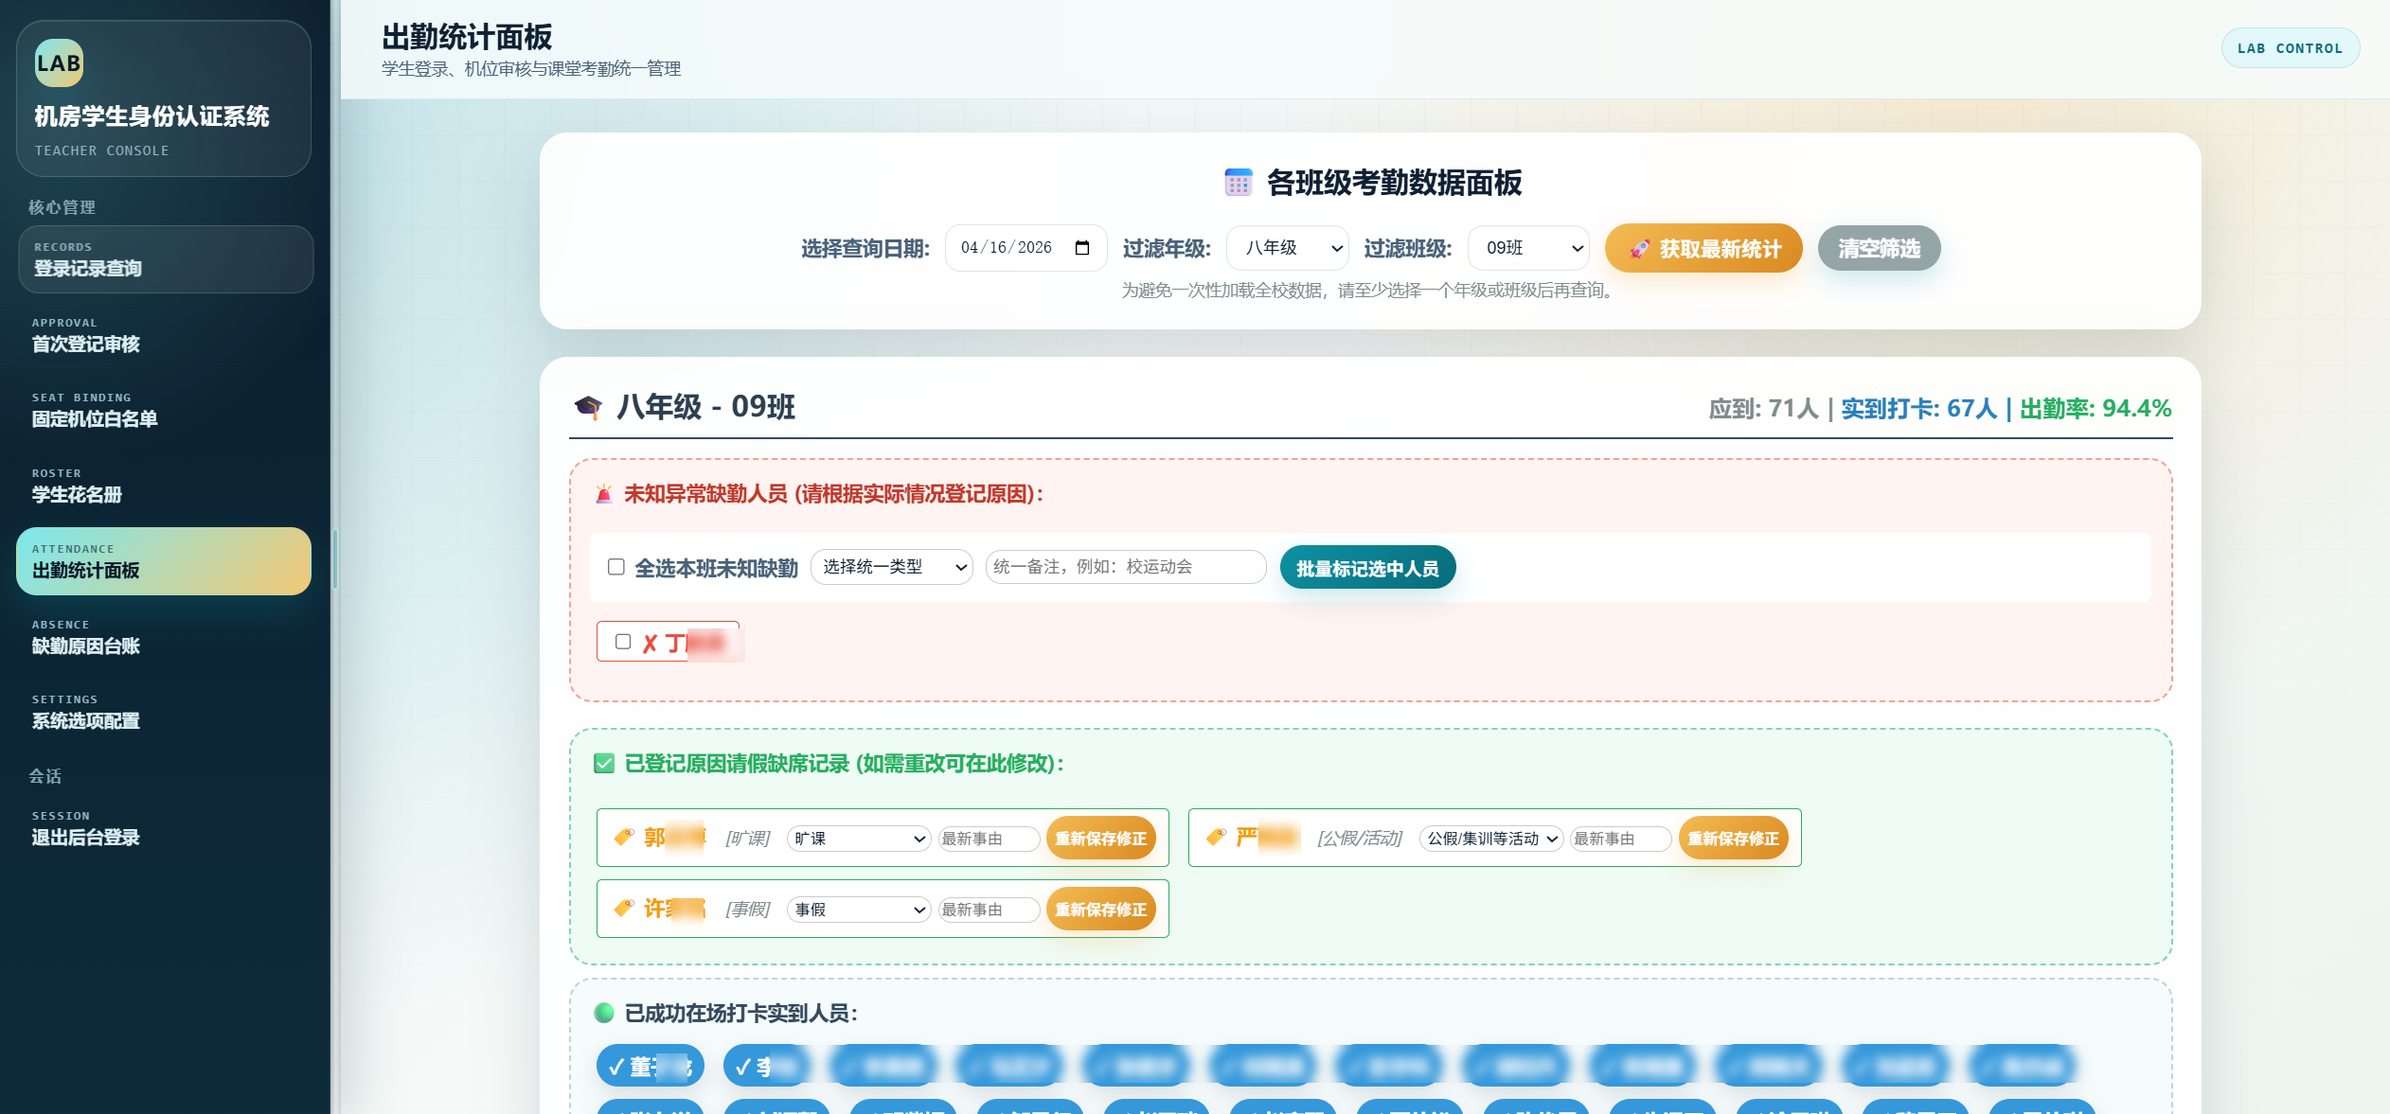Expand the 选择统一类型 dropdown
The width and height of the screenshot is (2390, 1114).
[x=892, y=567]
